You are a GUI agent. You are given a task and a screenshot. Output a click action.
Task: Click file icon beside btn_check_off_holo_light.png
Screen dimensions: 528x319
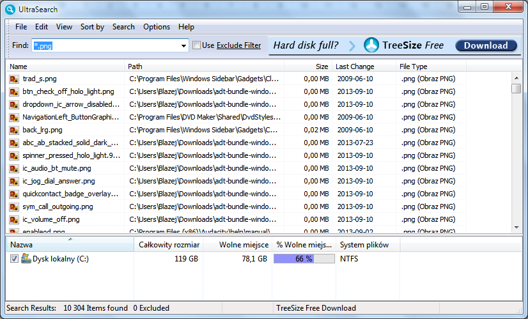pyautogui.click(x=14, y=92)
